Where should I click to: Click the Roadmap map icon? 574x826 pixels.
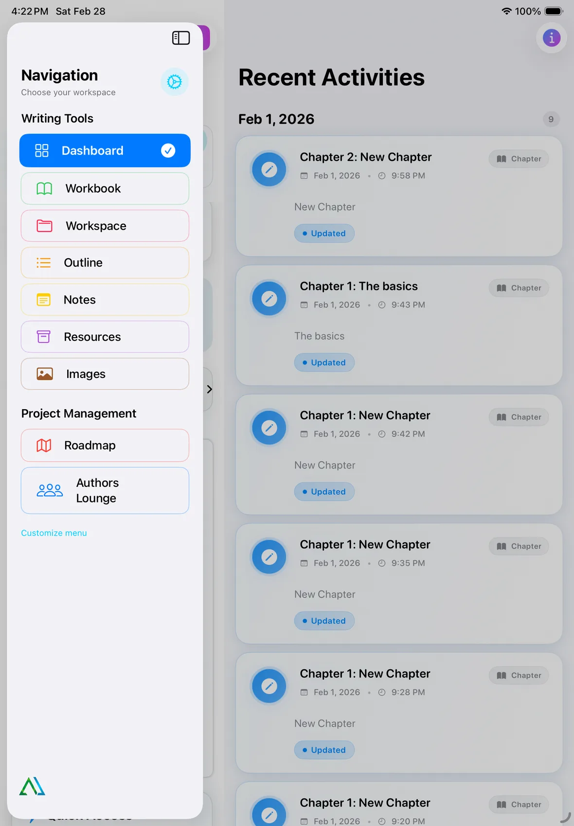[x=44, y=445]
